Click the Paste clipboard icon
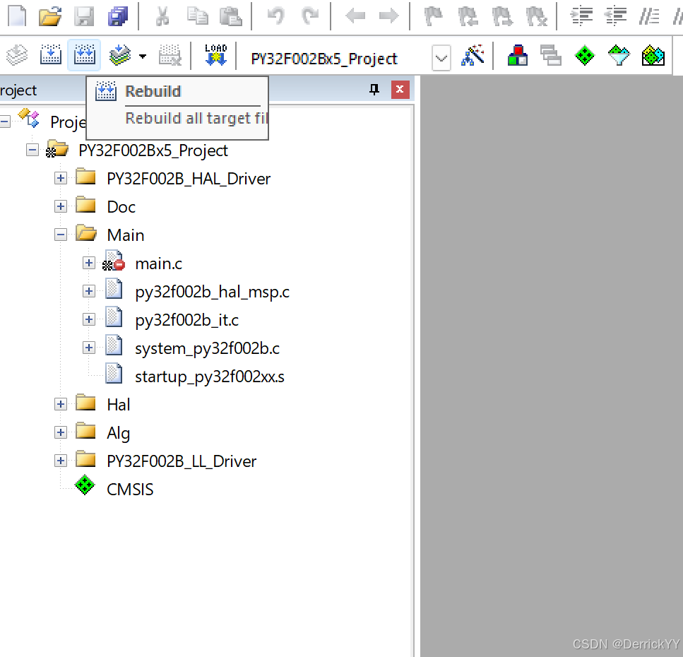 tap(231, 16)
